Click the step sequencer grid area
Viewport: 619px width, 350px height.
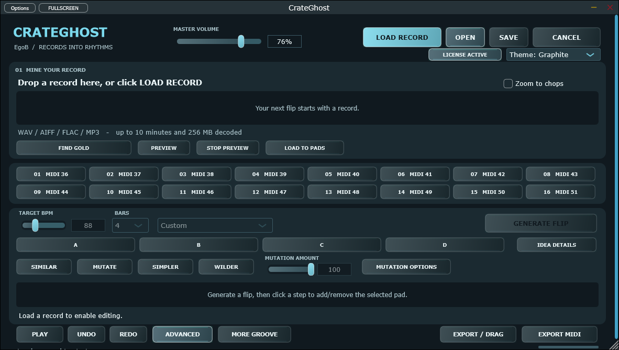click(x=307, y=294)
